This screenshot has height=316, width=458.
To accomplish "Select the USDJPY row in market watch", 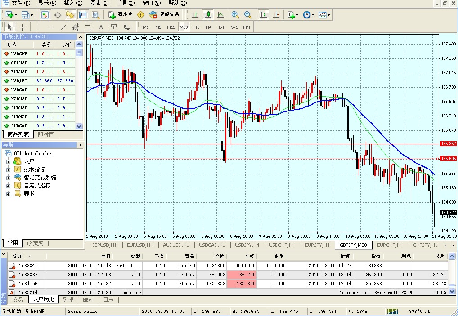I will tap(39, 81).
